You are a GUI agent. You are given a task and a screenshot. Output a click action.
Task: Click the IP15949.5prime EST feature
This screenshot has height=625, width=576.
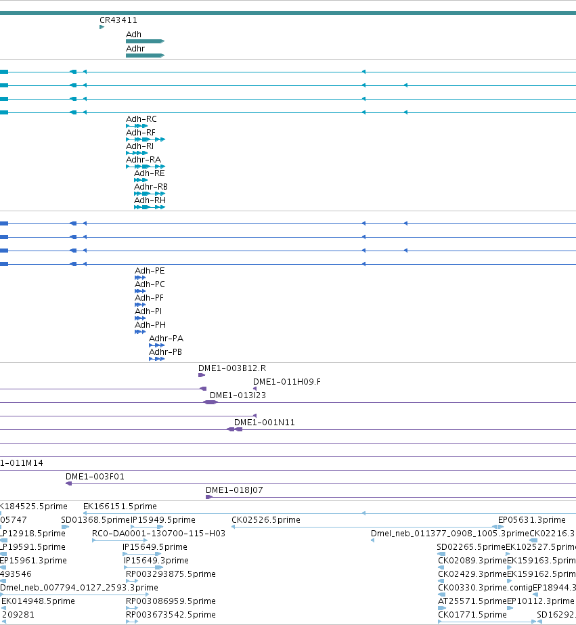147,527
